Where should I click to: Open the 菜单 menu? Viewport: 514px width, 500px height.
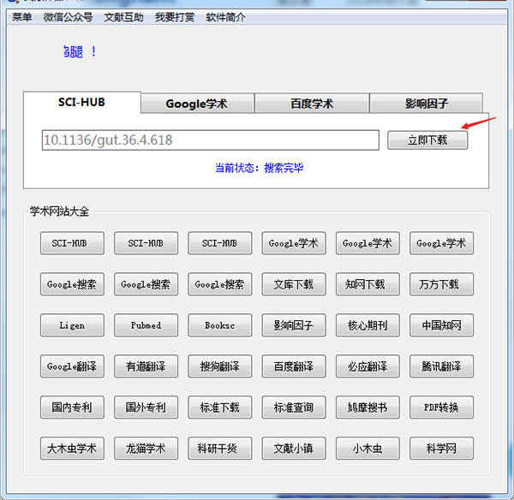click(x=21, y=17)
